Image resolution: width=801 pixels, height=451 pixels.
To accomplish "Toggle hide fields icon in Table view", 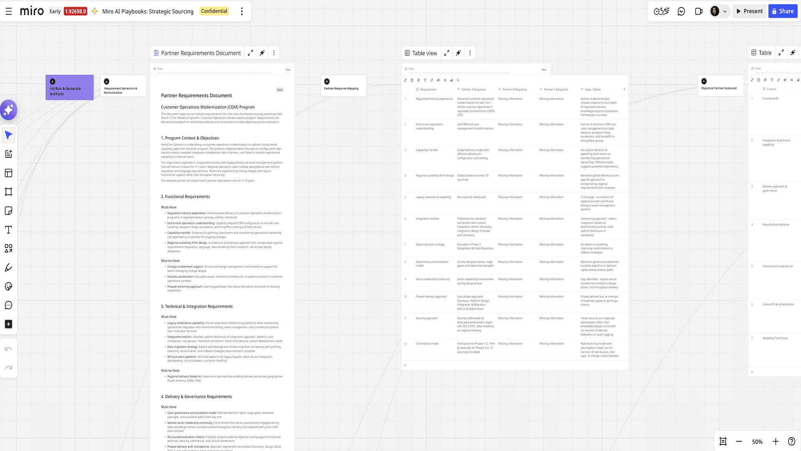I will tap(438, 80).
